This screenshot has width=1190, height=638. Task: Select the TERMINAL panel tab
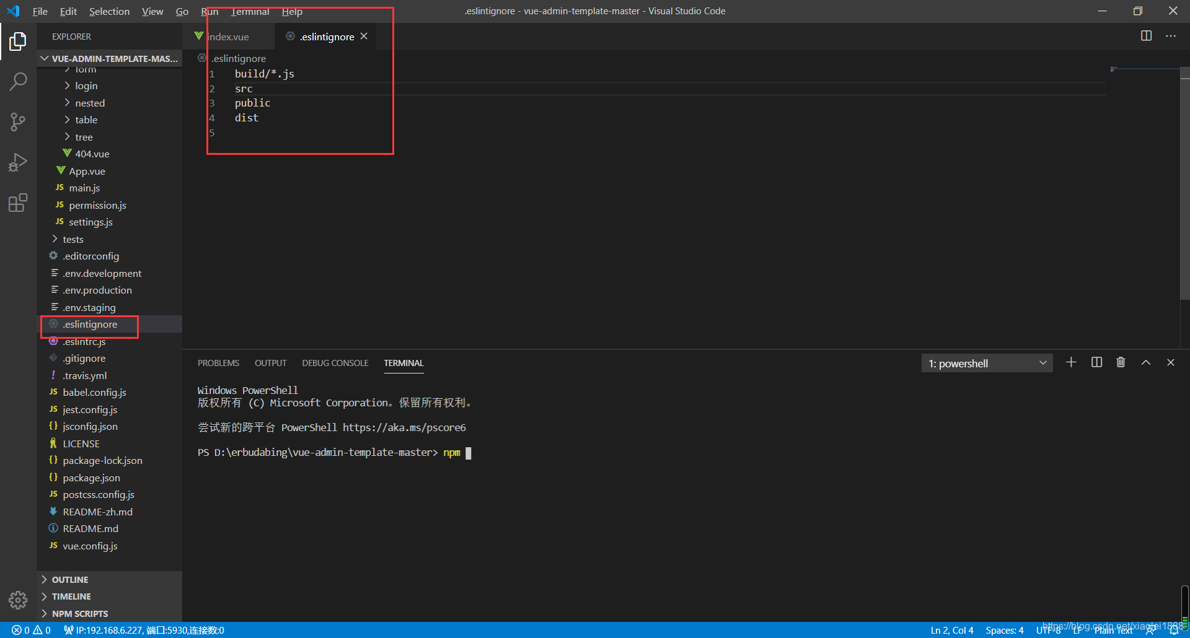(x=403, y=363)
